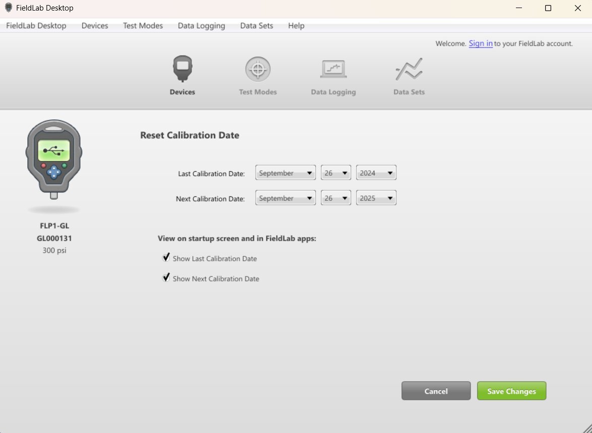Image resolution: width=592 pixels, height=433 pixels.
Task: Click the View on startup screen heading
Action: [x=237, y=238]
